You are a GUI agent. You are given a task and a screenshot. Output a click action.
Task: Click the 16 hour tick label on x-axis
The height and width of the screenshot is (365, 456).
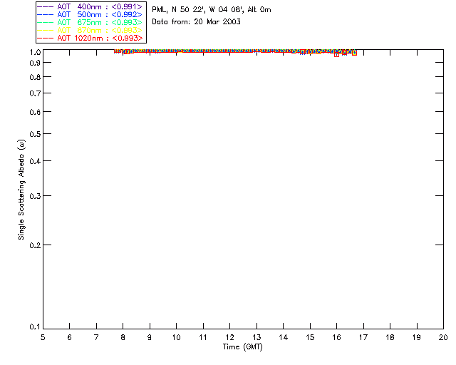point(336,337)
